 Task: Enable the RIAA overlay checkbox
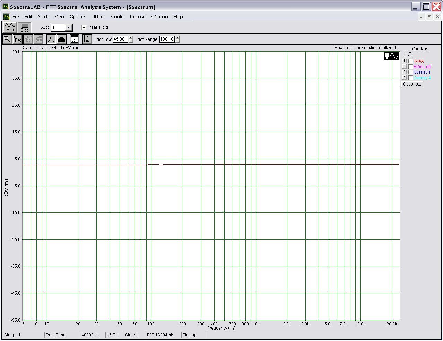click(x=411, y=61)
